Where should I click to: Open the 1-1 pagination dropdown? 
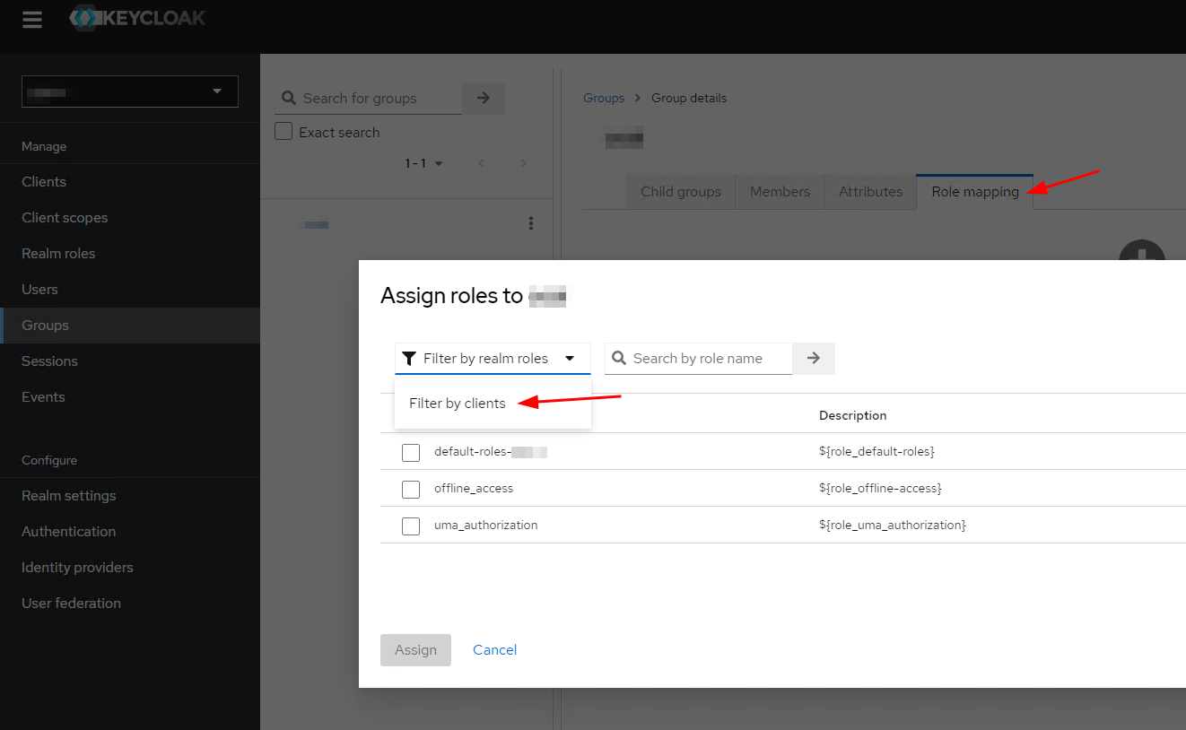coord(424,163)
